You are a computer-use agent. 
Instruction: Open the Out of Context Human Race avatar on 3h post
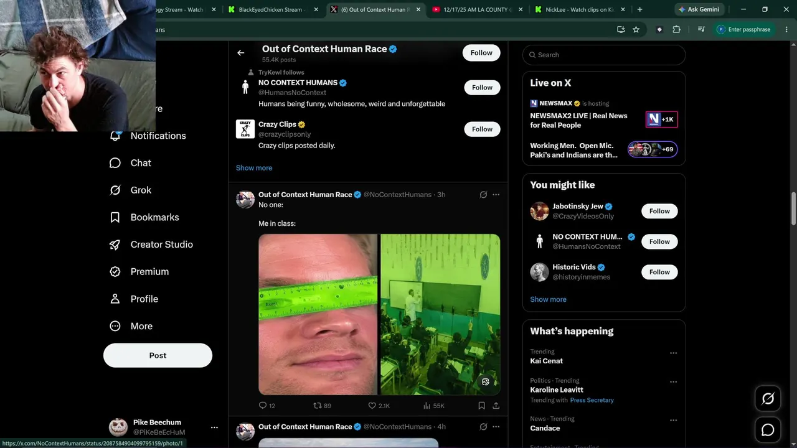coord(245,200)
